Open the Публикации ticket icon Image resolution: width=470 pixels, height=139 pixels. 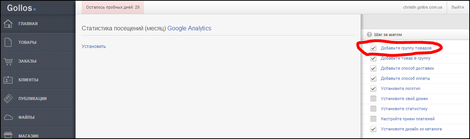pyautogui.click(x=8, y=99)
